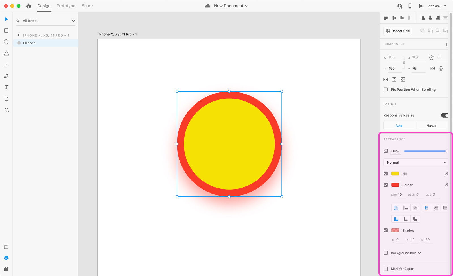The width and height of the screenshot is (453, 276).
Task: Align selection to right edge
Action: coord(438,18)
